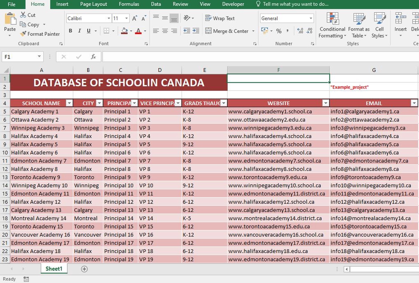Switch to the Page Layout tab
The height and width of the screenshot is (283, 419).
tap(93, 4)
